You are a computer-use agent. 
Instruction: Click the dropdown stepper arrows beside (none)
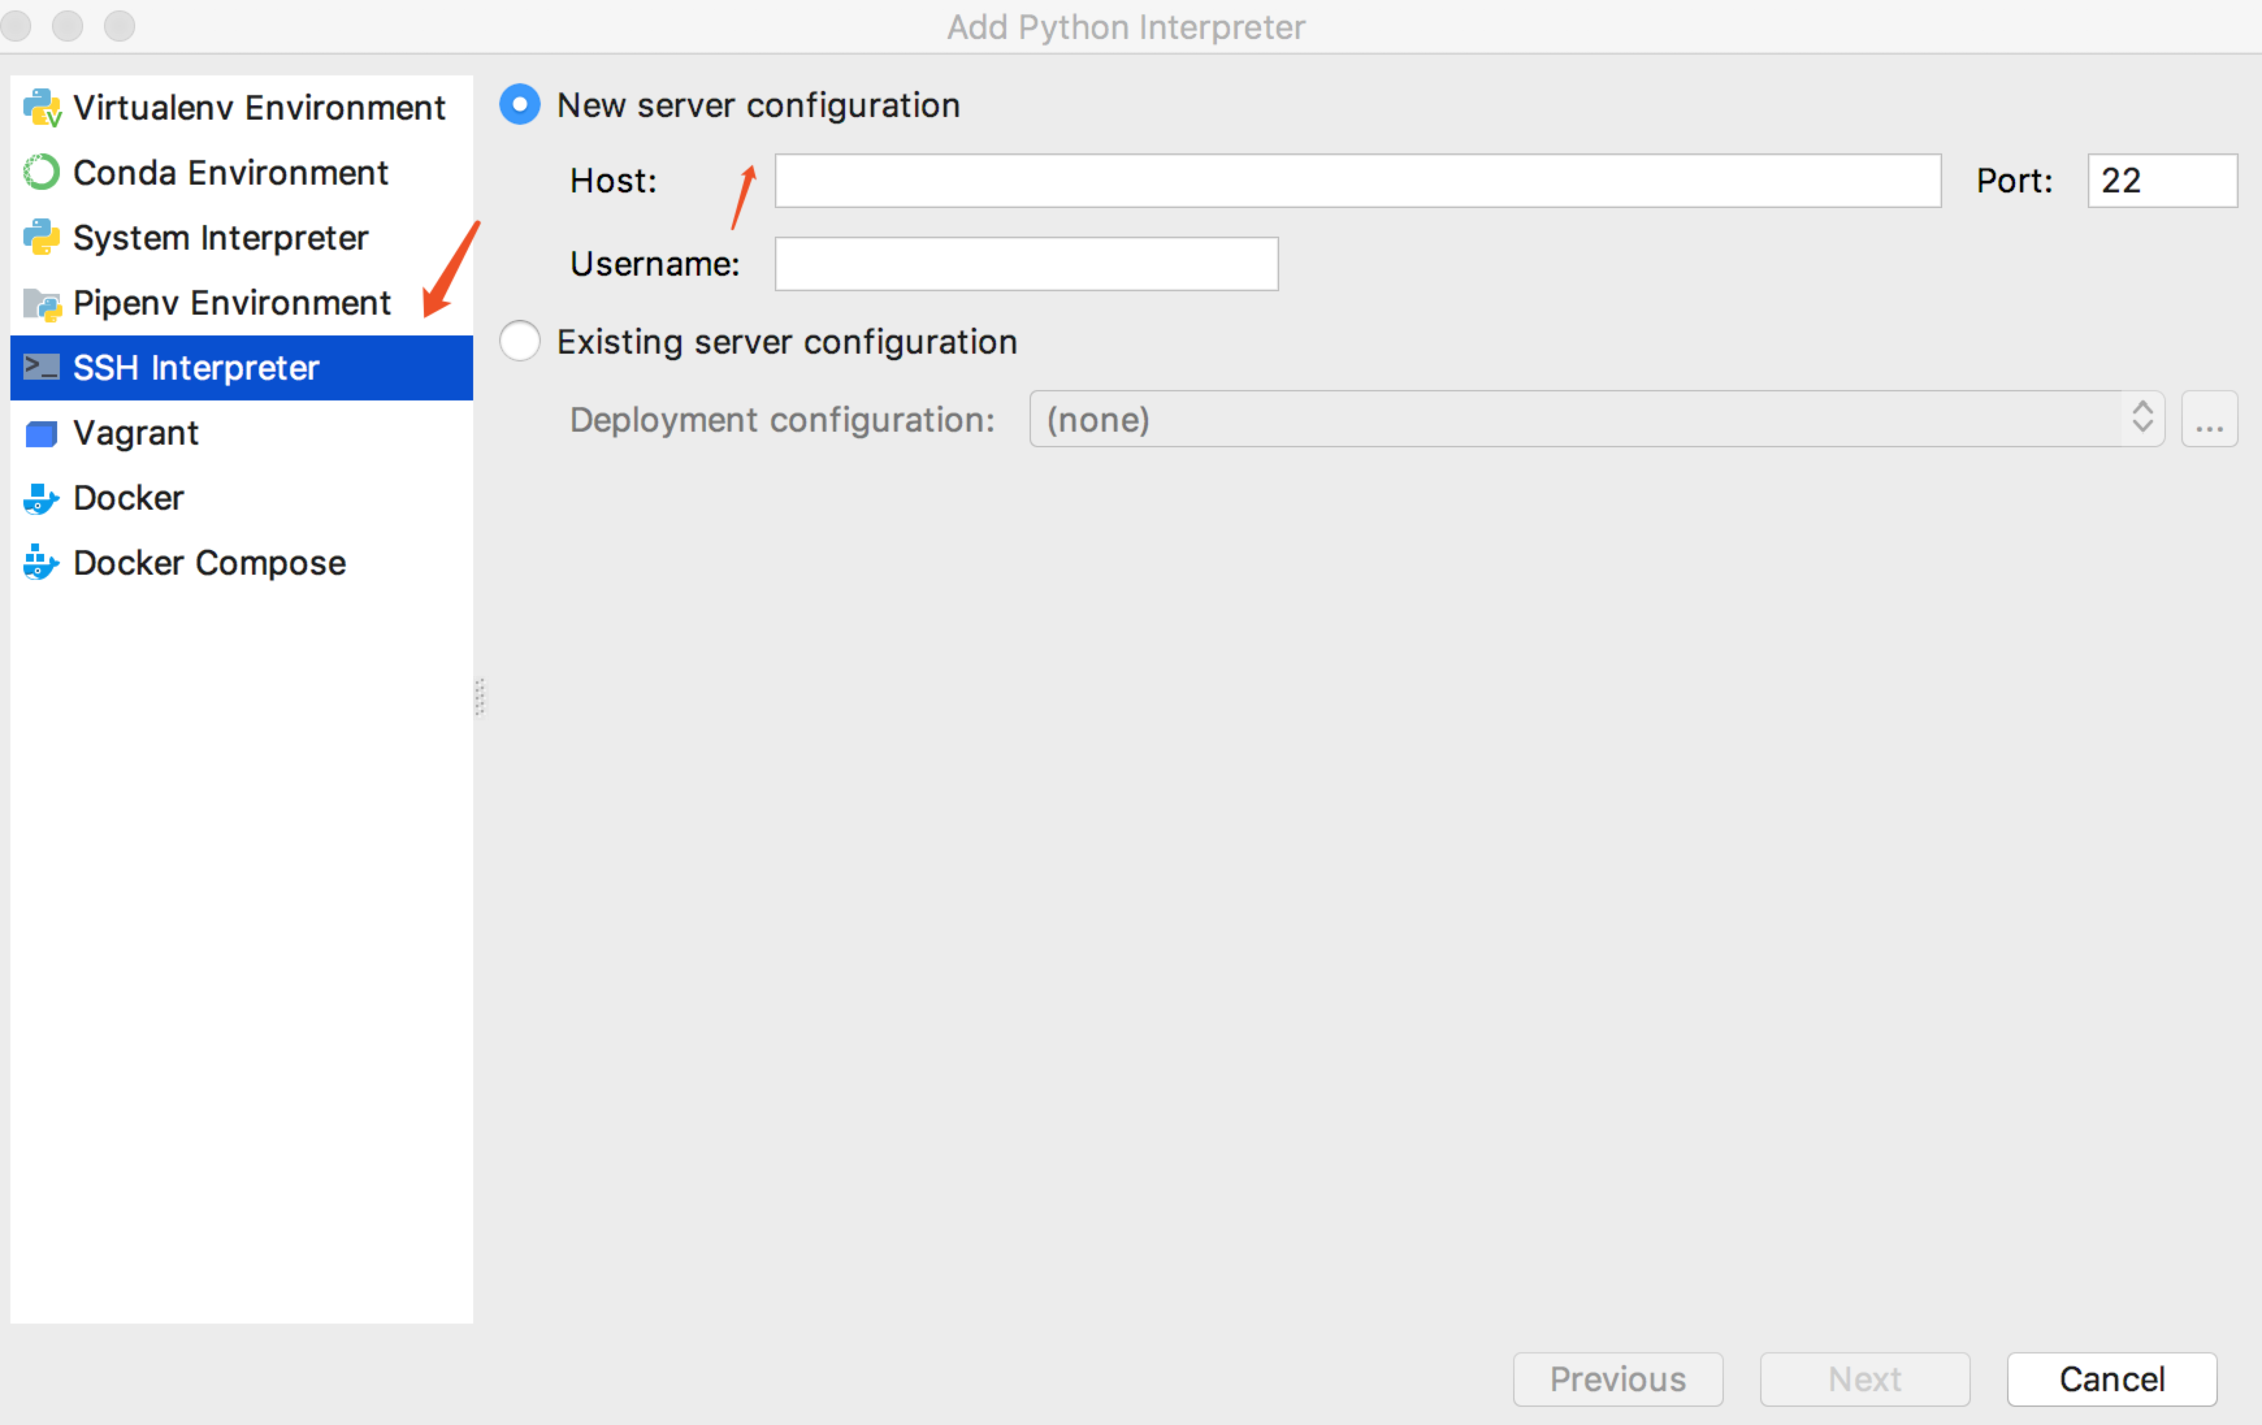2142,419
